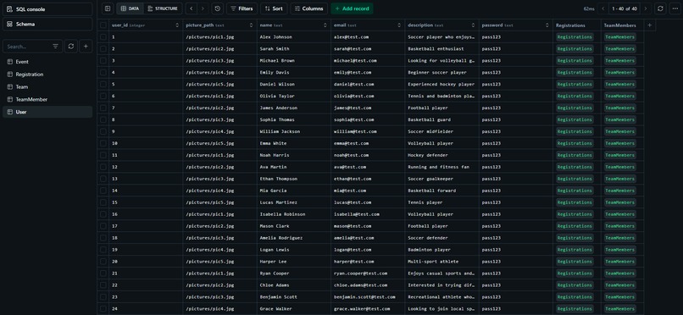
Task: Open the email column sort arrows
Action: (x=399, y=25)
